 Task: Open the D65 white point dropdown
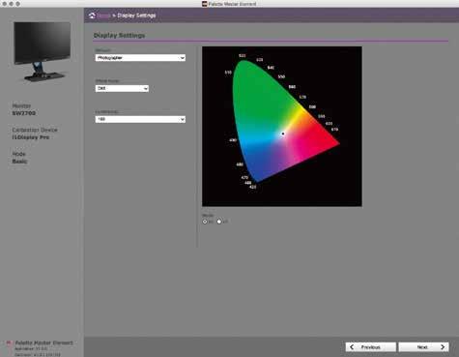pos(122,88)
